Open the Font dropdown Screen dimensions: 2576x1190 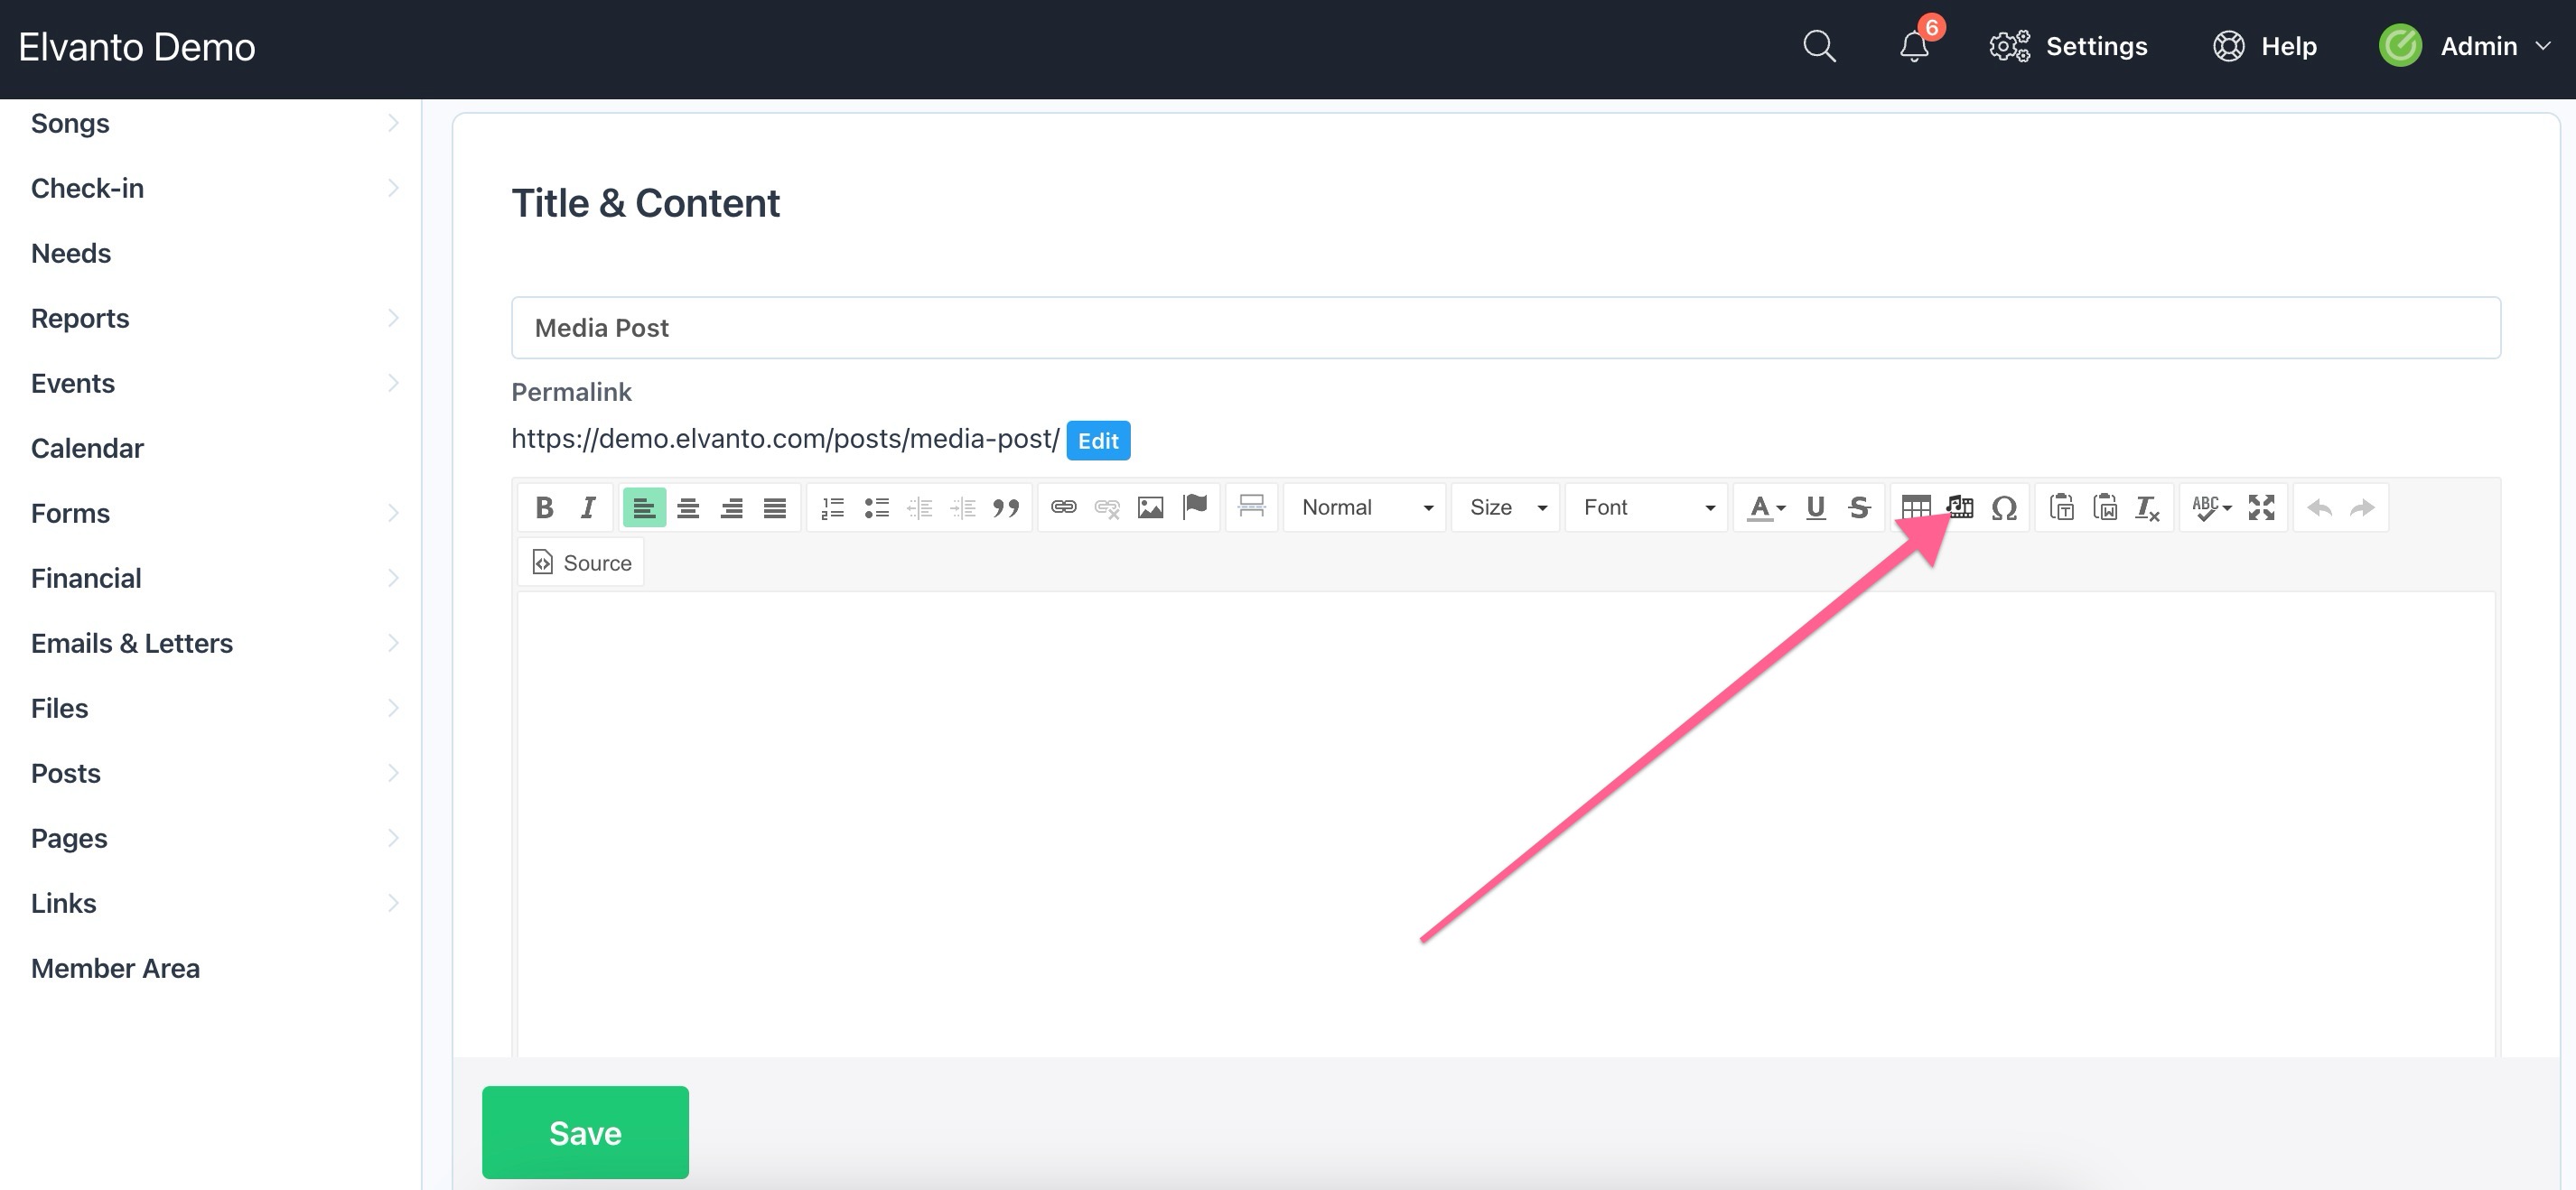[1646, 507]
